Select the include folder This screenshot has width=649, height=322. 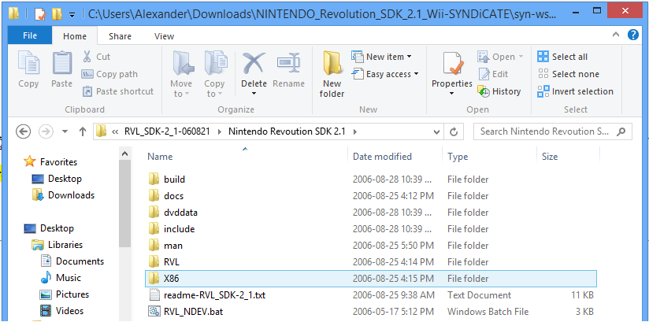(371, 229)
